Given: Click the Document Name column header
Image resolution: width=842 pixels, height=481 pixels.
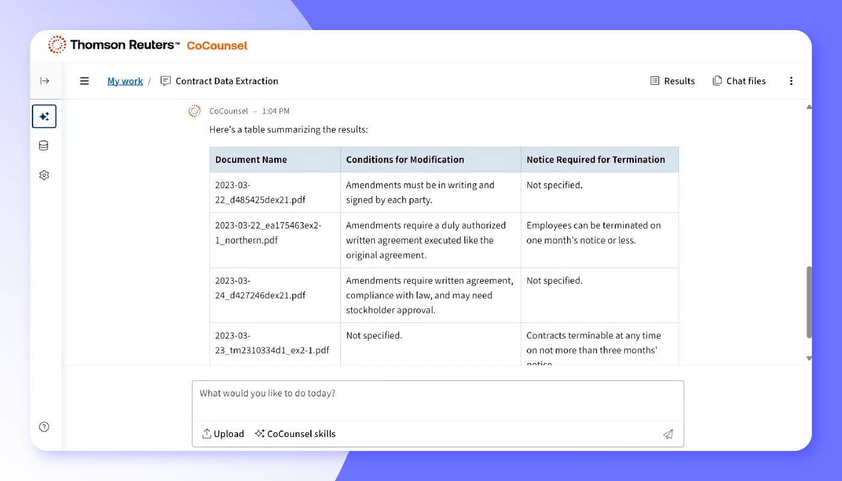Looking at the screenshot, I should [x=251, y=159].
